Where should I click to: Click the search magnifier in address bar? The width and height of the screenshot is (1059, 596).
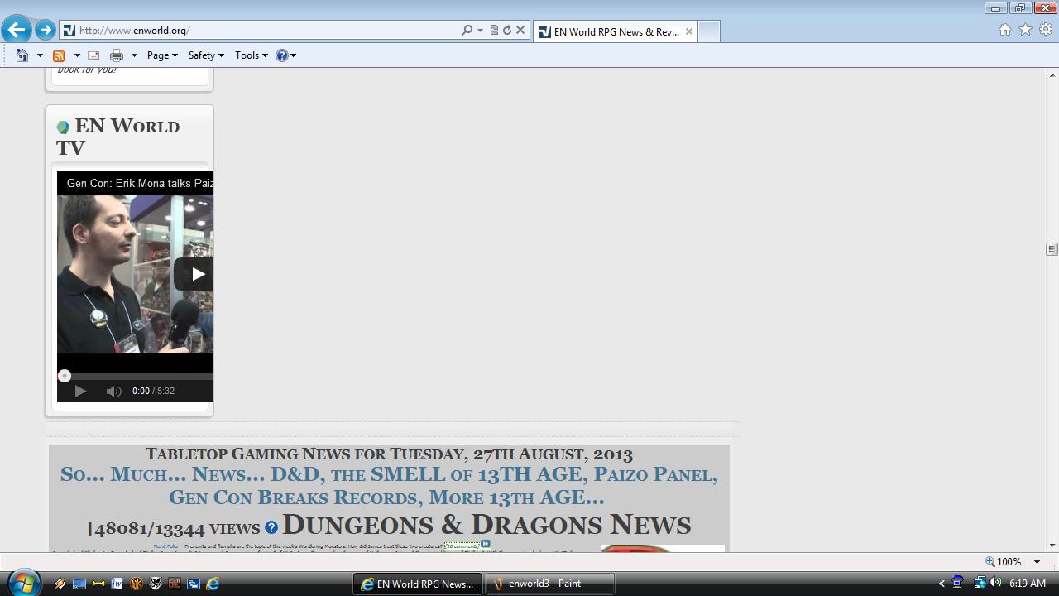(467, 31)
